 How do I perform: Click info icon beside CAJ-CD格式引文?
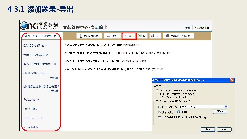click(x=46, y=45)
